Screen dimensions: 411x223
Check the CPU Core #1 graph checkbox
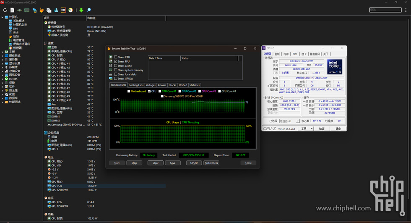click(x=160, y=91)
